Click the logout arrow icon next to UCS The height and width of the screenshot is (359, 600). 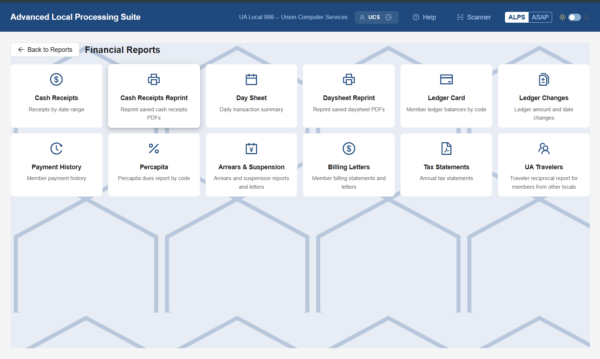(389, 17)
